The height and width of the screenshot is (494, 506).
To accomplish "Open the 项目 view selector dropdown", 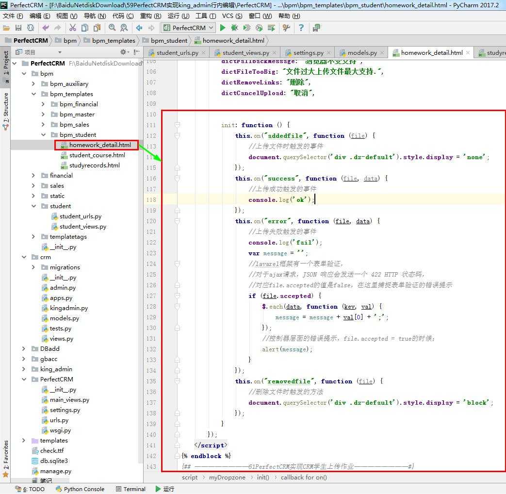I will click(60, 52).
